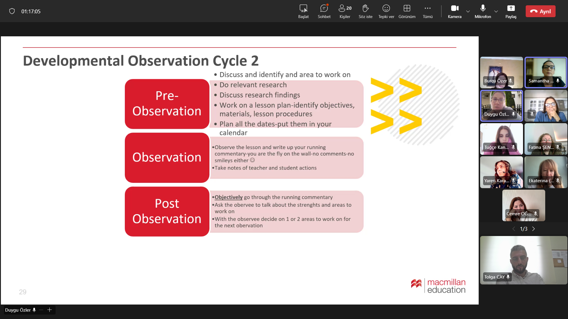Select Samantha's video tile
The width and height of the screenshot is (568, 319).
(546, 72)
